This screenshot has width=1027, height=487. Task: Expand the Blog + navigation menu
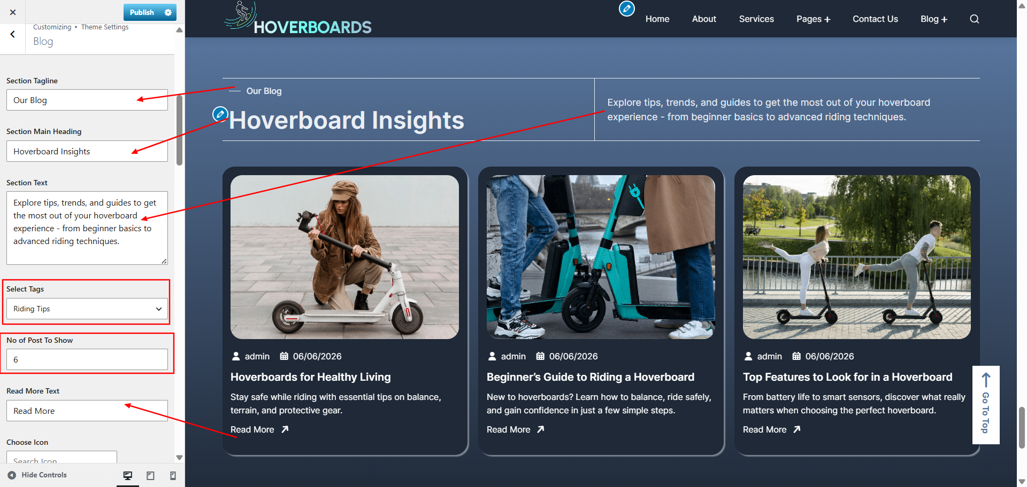pos(934,19)
